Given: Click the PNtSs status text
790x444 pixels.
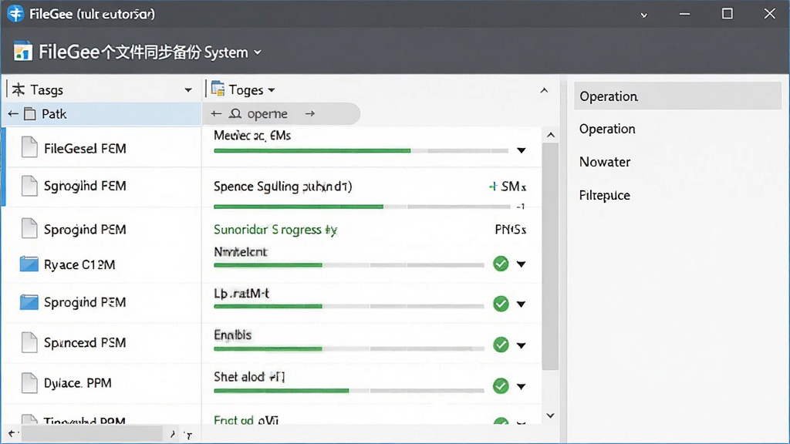Looking at the screenshot, I should pos(511,230).
